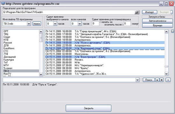Select the 03:00 Воин-призрак row

105,57
